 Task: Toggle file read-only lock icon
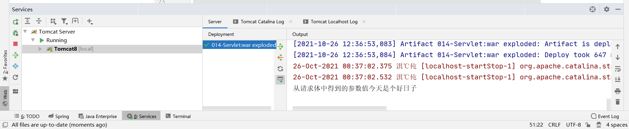[588, 125]
